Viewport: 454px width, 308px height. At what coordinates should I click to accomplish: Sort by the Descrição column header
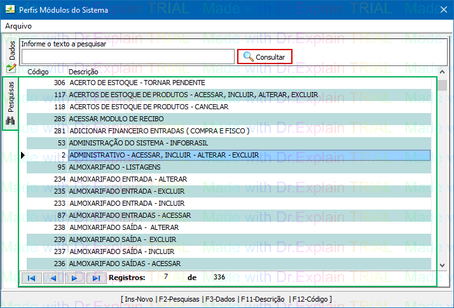83,72
